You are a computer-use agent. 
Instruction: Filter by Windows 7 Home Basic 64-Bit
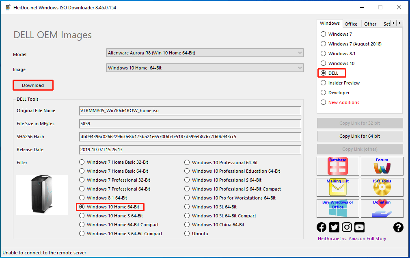[114, 171]
